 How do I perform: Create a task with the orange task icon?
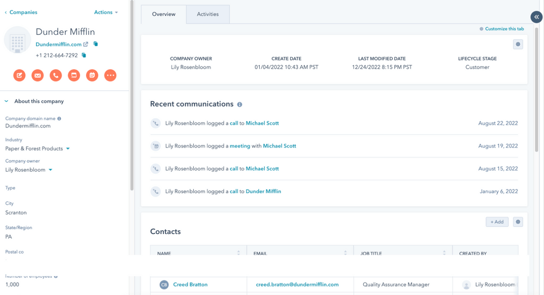(74, 75)
